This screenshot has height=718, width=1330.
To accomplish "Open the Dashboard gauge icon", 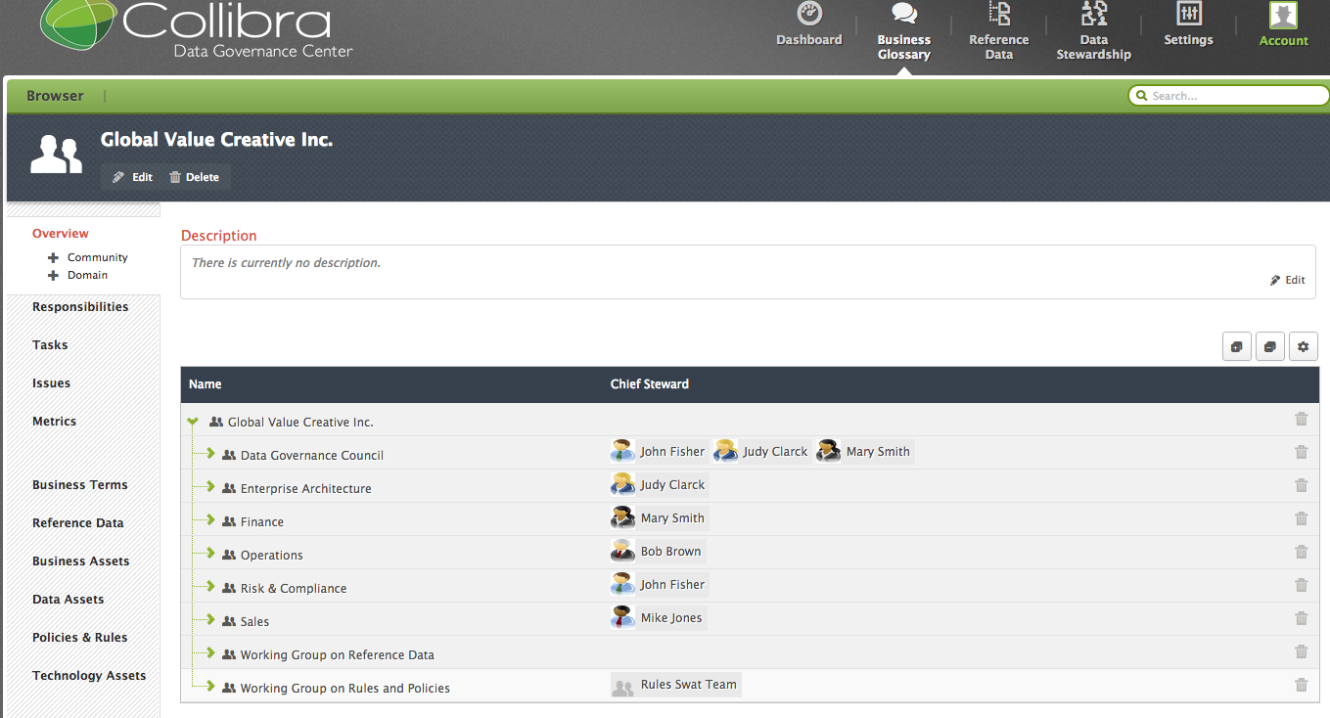I will pos(808,14).
